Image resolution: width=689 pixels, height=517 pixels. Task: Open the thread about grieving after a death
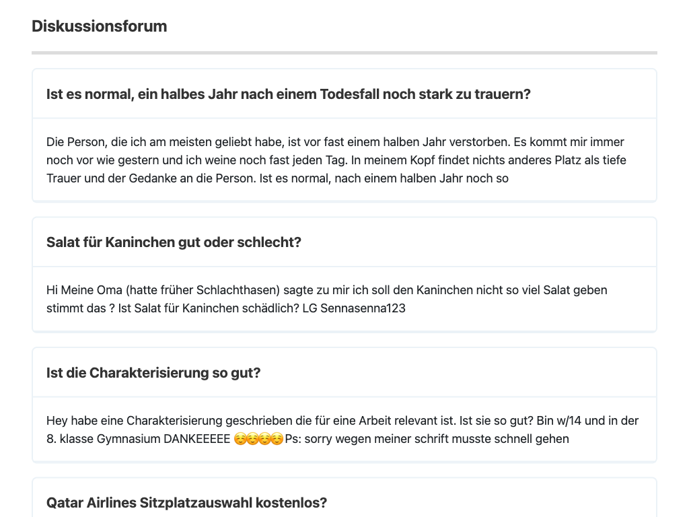click(288, 94)
